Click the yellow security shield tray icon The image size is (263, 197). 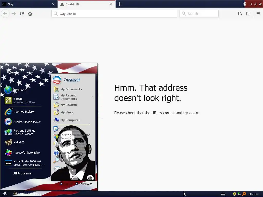234,194
